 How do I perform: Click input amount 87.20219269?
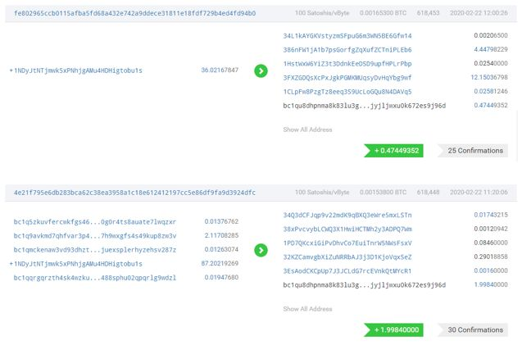coord(220,263)
